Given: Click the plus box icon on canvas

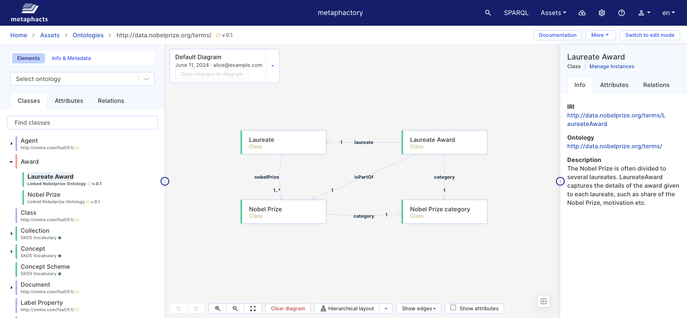Looking at the screenshot, I should (544, 301).
